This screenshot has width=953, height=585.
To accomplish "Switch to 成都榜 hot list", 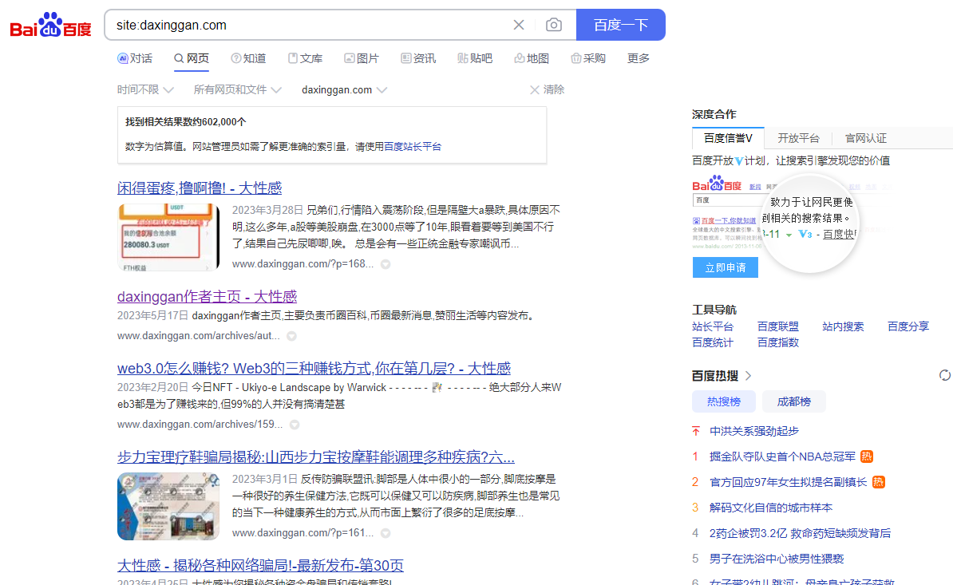I will pos(793,401).
